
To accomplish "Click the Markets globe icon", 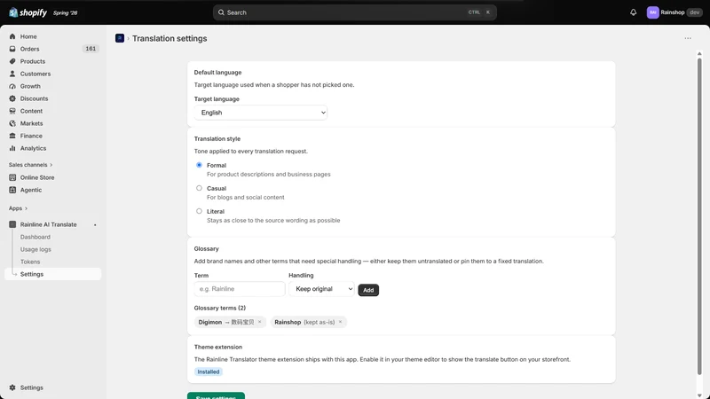I will click(x=12, y=123).
